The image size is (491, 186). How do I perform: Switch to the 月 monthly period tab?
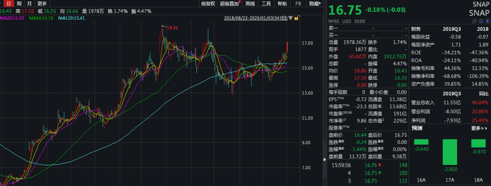click(29, 3)
